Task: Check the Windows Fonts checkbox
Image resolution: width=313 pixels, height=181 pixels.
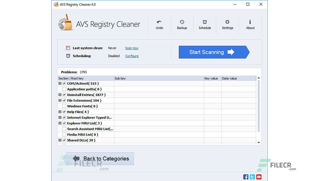Action: (x=64, y=106)
